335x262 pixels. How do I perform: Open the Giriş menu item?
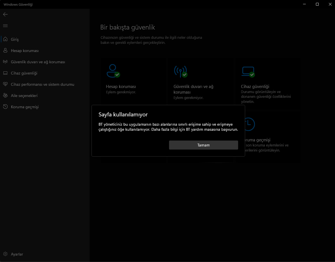tap(15, 39)
